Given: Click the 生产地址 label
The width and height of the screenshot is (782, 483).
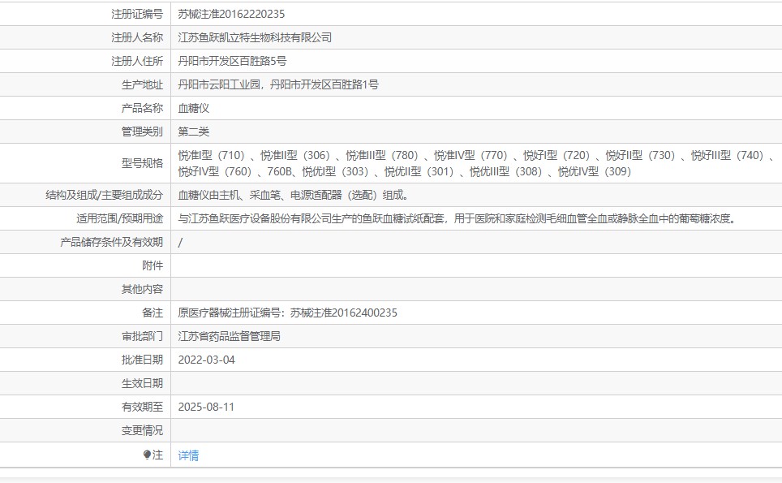Looking at the screenshot, I should 142,84.
